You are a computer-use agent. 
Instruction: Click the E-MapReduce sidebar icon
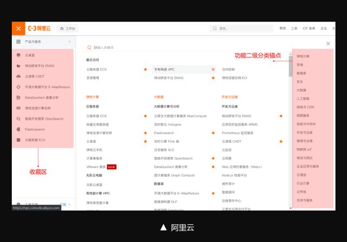click(18, 87)
